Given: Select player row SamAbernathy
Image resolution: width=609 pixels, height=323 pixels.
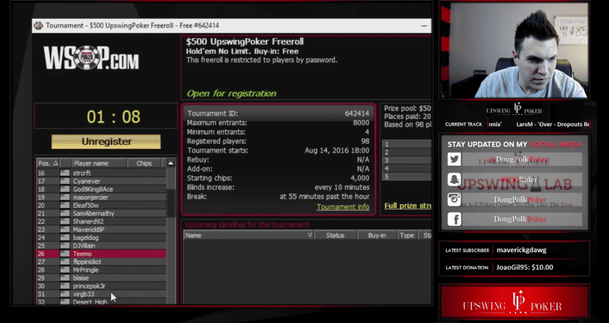Looking at the screenshot, I should 101,213.
